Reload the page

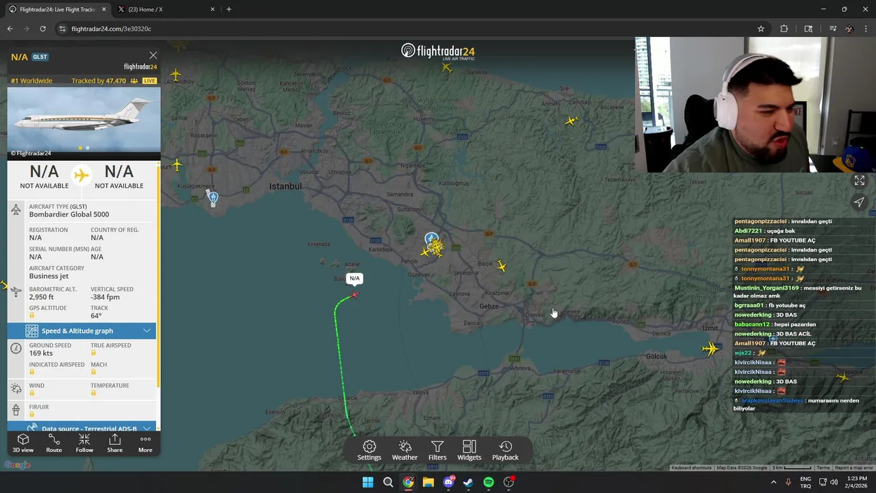[42, 29]
